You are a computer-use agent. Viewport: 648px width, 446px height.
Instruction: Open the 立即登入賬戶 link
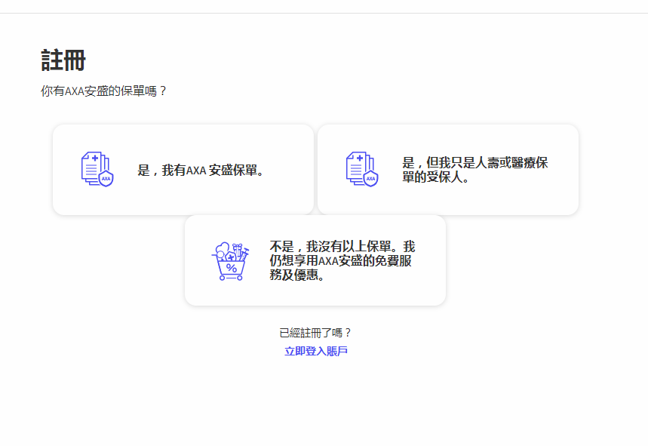coord(316,352)
